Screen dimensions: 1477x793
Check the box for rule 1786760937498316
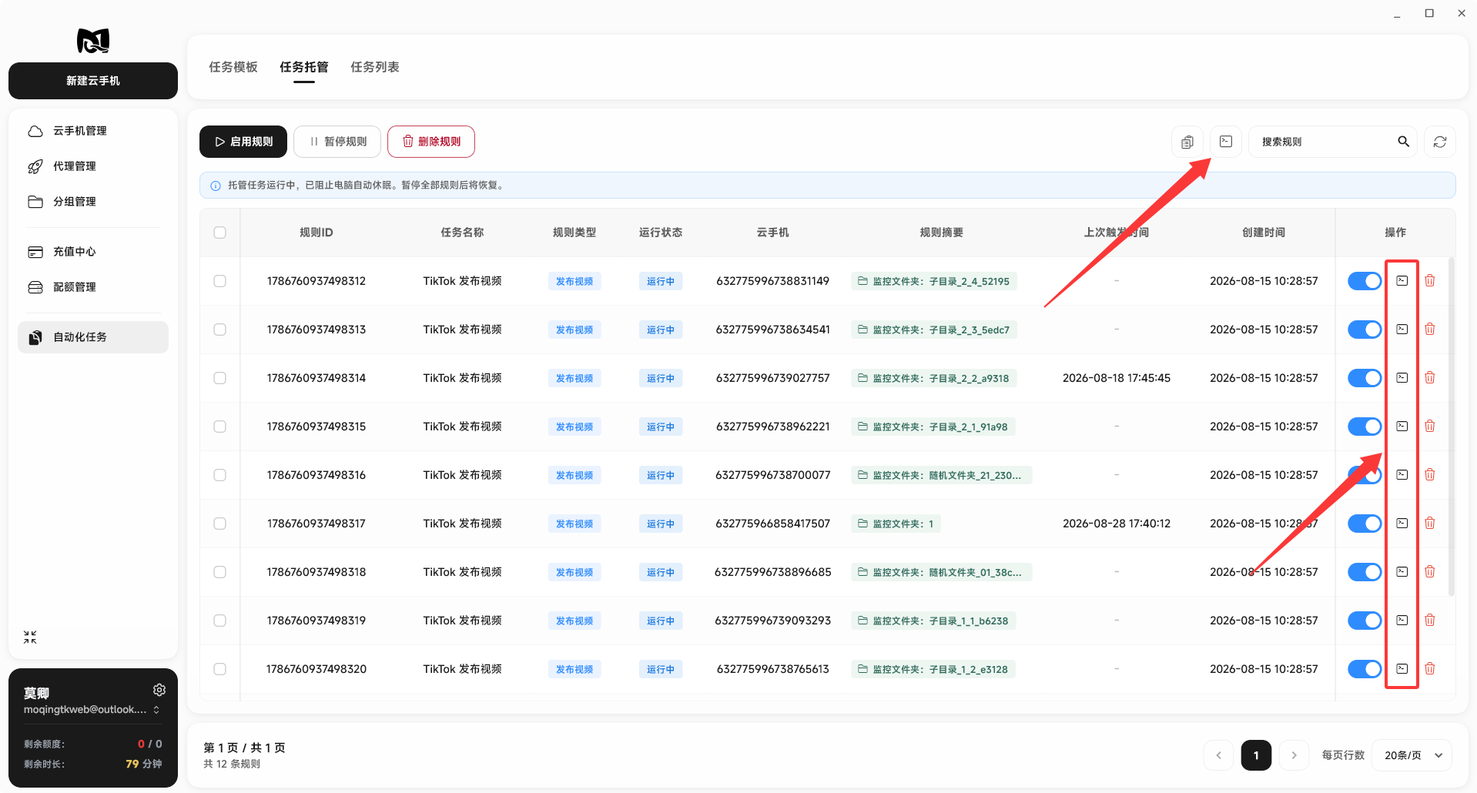[x=220, y=475]
